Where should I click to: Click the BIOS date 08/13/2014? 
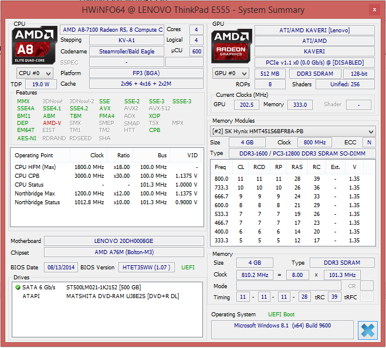pos(61,268)
